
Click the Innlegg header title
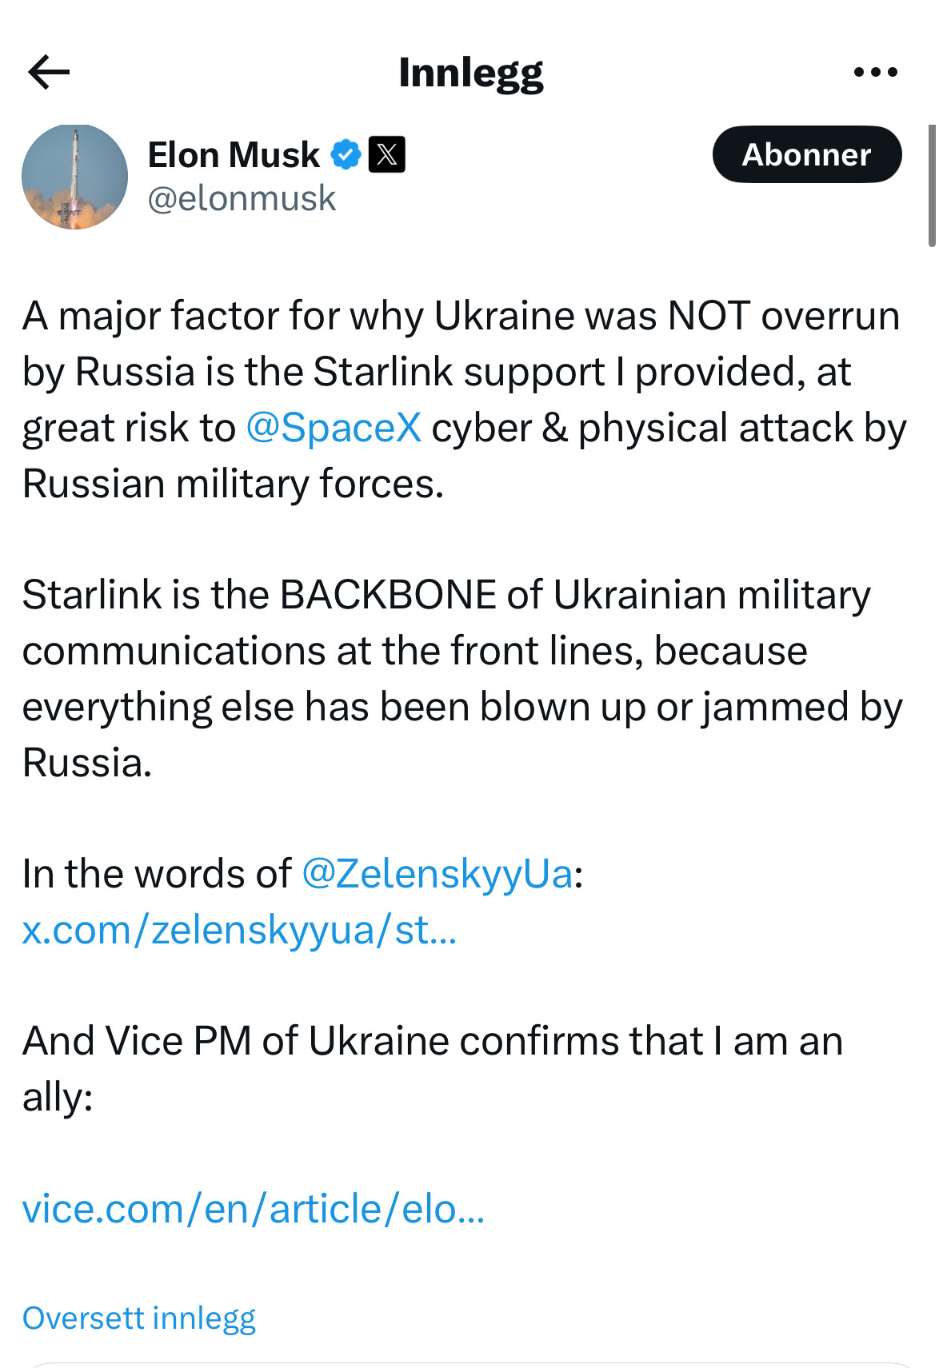tap(470, 73)
